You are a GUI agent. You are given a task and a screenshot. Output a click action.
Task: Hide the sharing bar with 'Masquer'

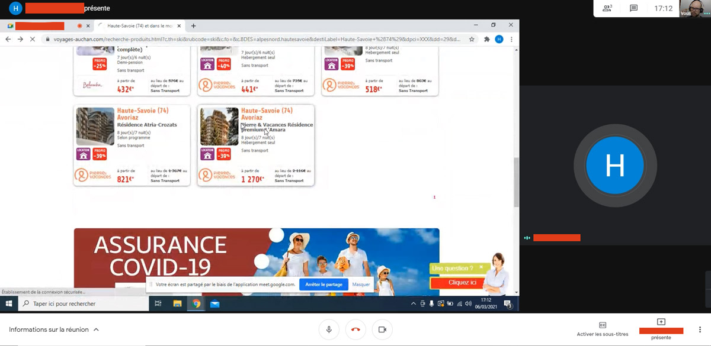(x=361, y=284)
